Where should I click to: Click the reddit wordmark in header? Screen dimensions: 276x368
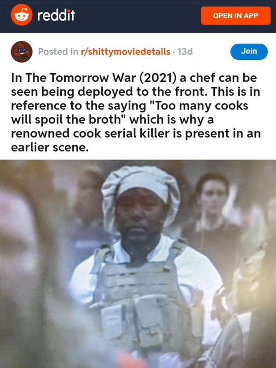click(x=56, y=15)
